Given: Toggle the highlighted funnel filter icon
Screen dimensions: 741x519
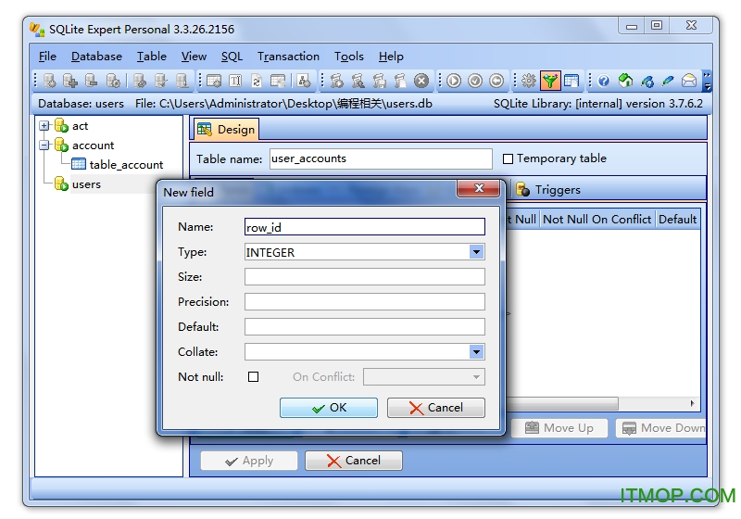Looking at the screenshot, I should tap(550, 81).
